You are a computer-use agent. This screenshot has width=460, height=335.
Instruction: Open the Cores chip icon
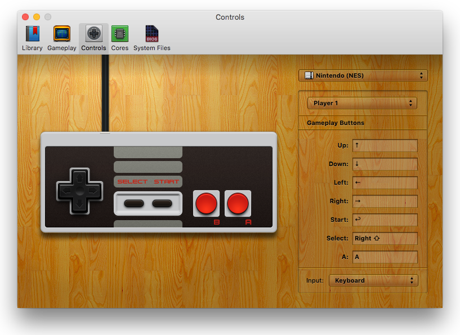(119, 38)
